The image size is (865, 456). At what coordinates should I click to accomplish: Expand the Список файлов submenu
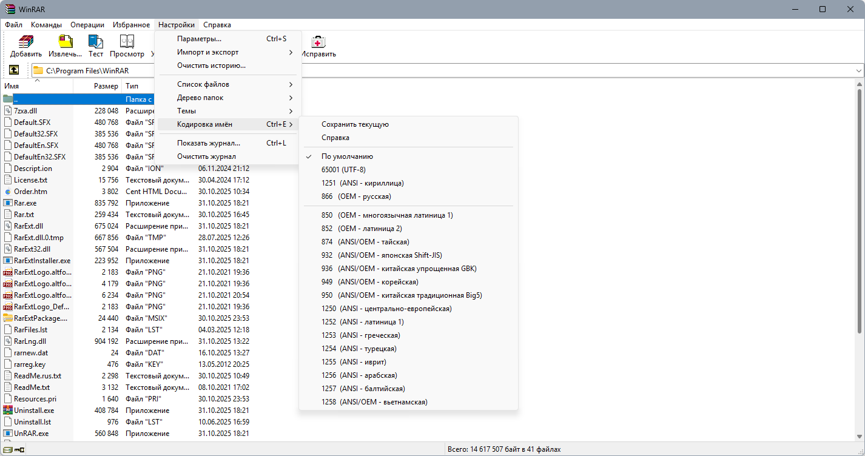[227, 84]
